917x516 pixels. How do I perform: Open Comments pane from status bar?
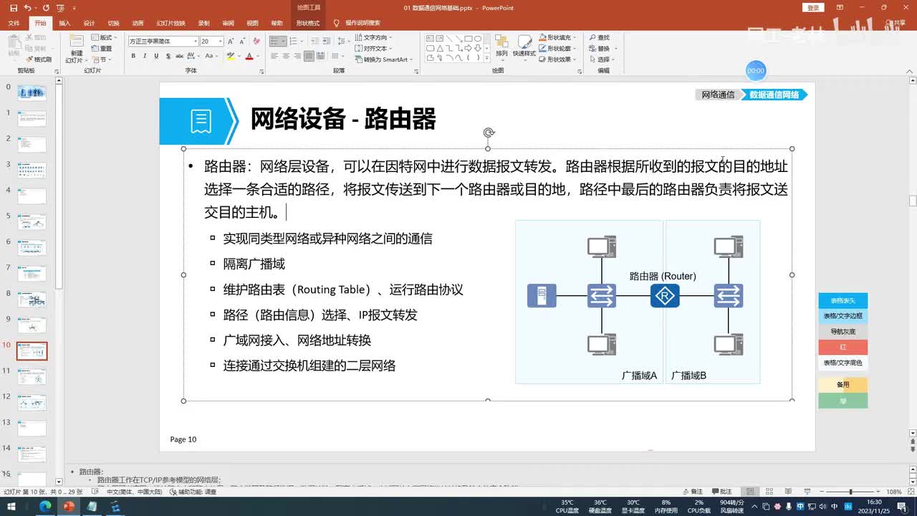click(x=722, y=492)
